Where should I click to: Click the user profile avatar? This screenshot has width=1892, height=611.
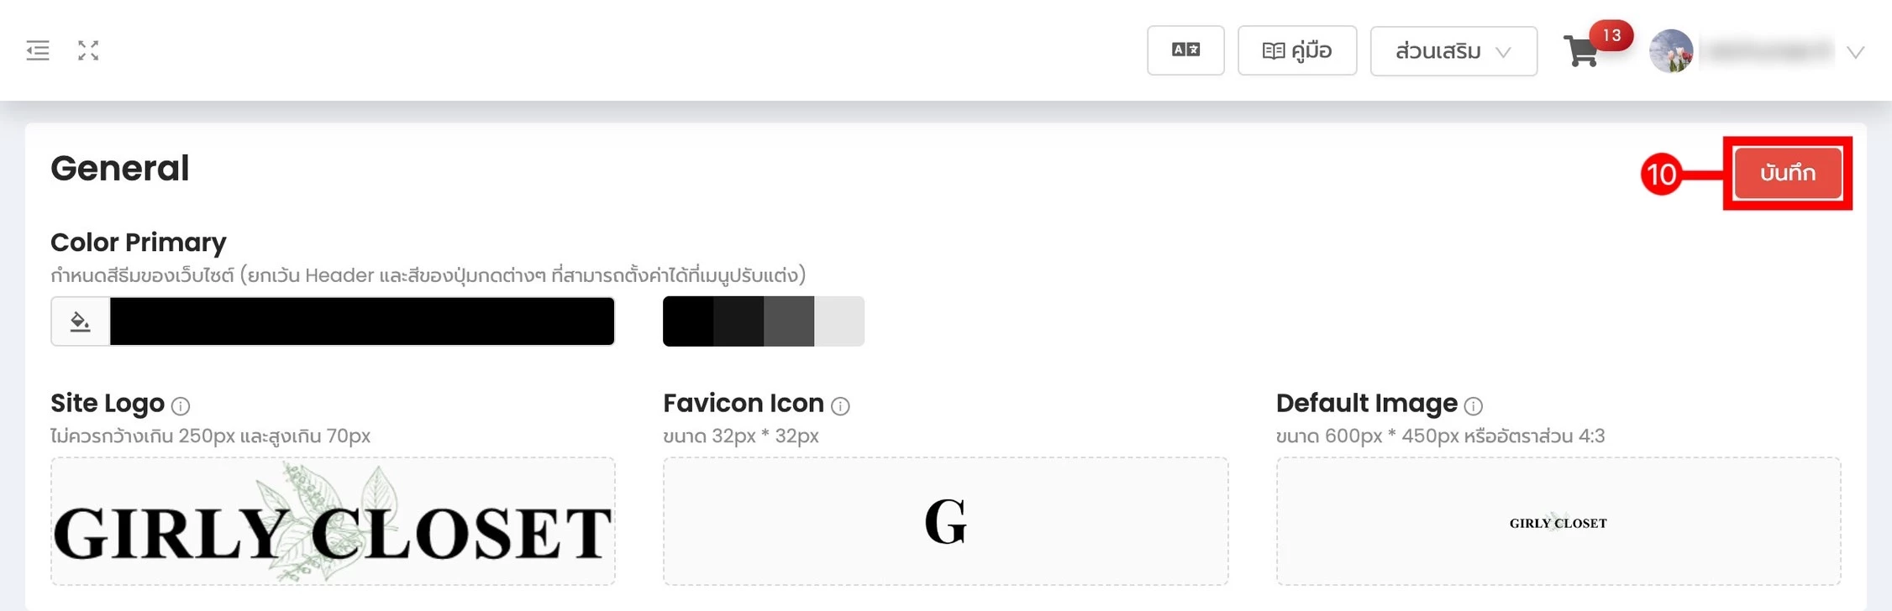click(x=1671, y=51)
